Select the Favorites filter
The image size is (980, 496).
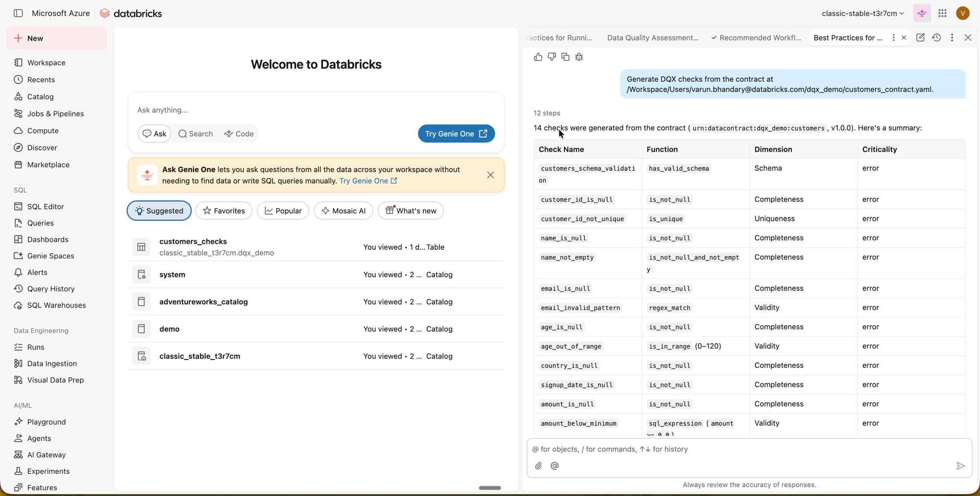224,211
